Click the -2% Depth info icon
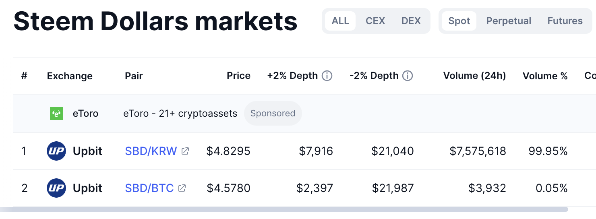This screenshot has width=596, height=219. 408,76
